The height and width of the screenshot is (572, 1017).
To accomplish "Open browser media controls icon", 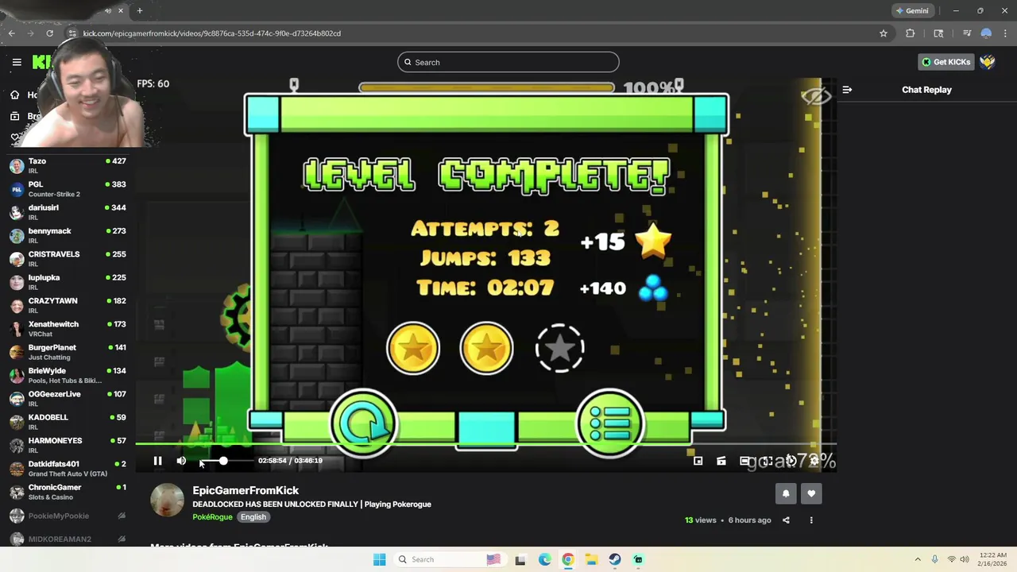I will coord(967,33).
